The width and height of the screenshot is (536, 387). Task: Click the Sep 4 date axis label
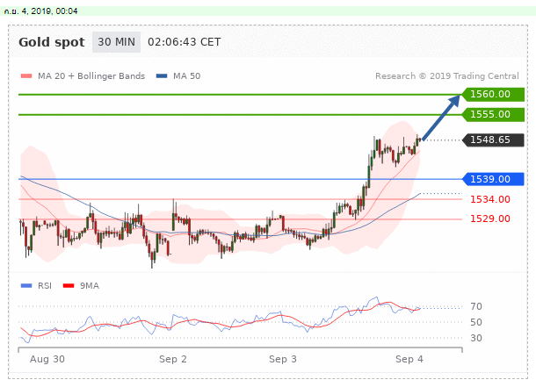[x=409, y=360]
